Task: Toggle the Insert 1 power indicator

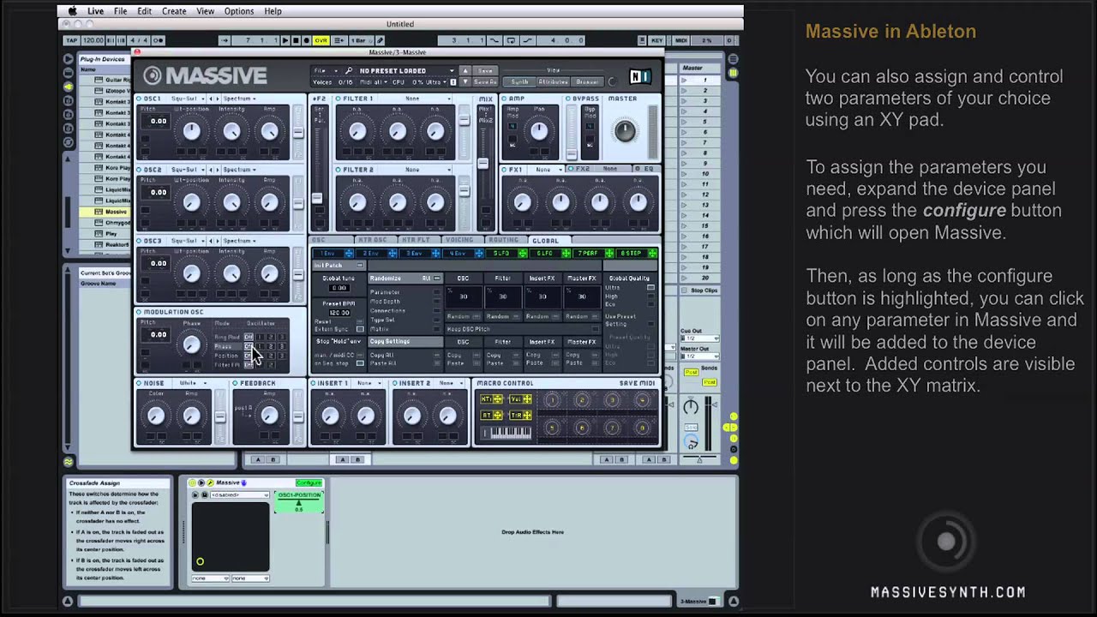Action: click(x=313, y=383)
